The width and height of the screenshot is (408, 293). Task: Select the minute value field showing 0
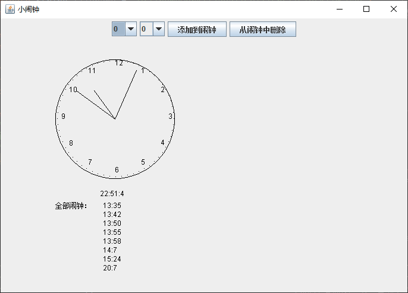tap(146, 29)
